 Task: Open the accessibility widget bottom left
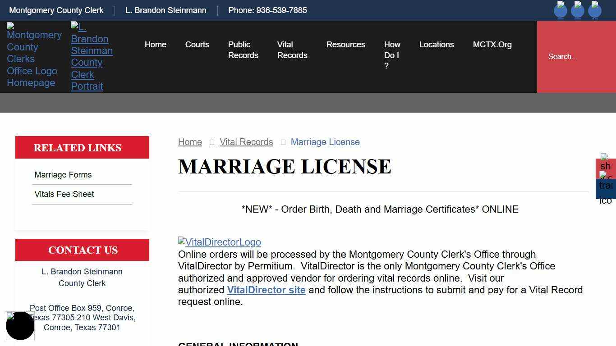[x=20, y=325]
